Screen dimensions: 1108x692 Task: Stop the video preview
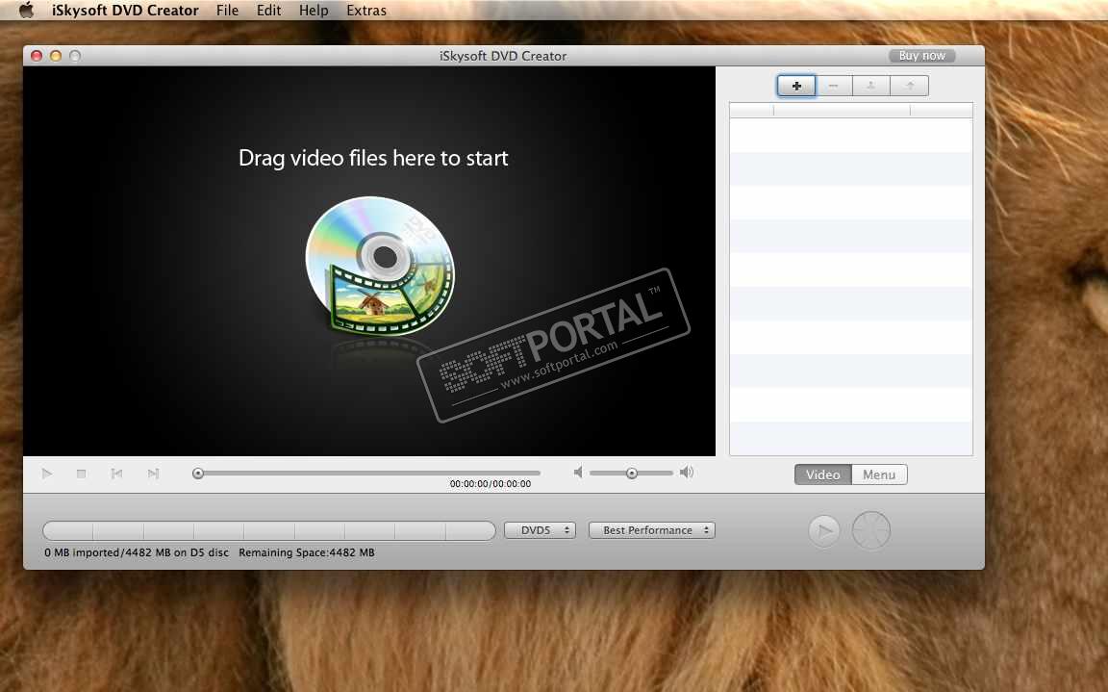(x=81, y=473)
